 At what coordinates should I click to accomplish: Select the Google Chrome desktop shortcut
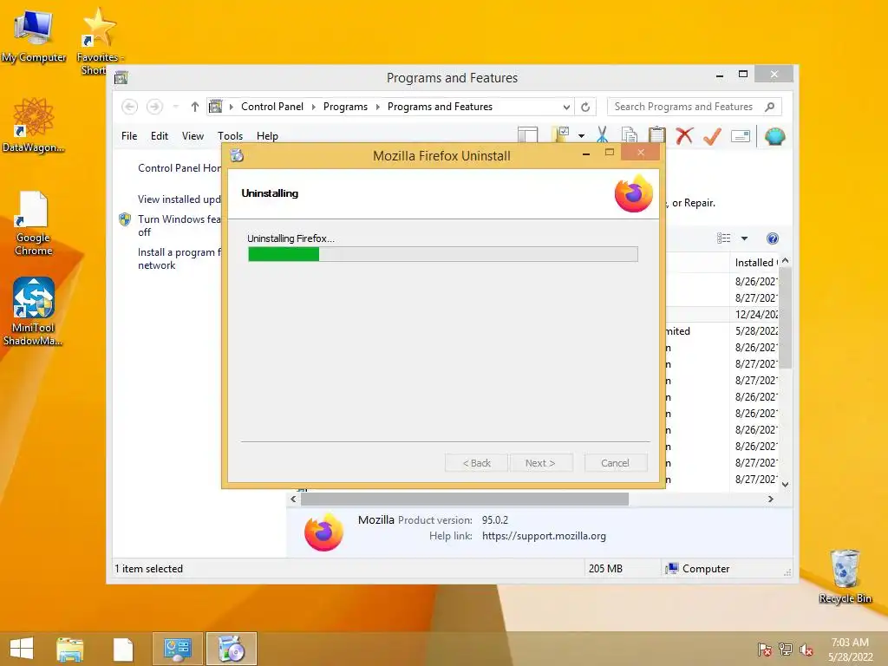point(33,224)
